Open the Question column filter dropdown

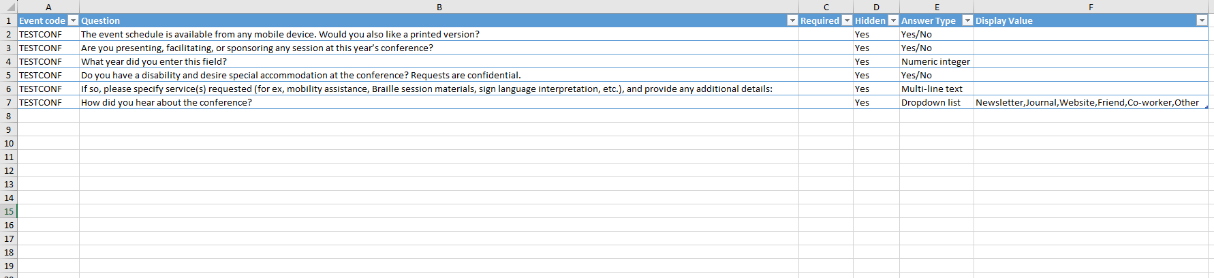792,20
